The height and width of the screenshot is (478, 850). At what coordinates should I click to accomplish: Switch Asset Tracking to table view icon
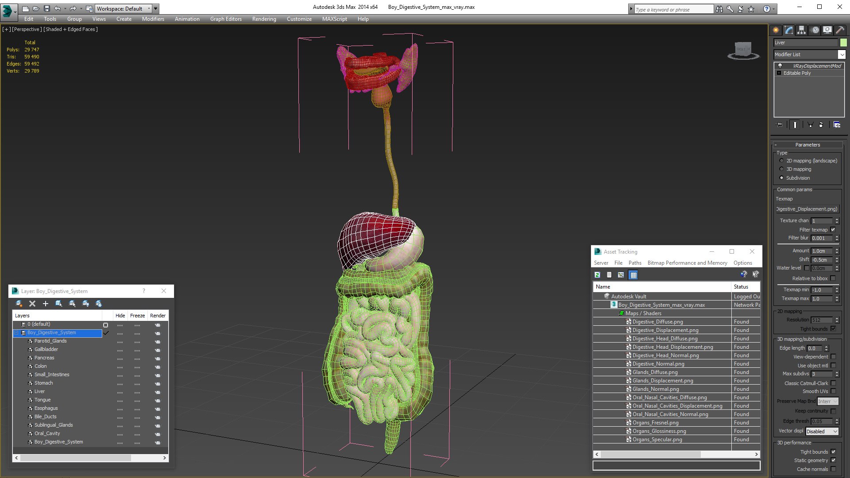click(x=634, y=275)
